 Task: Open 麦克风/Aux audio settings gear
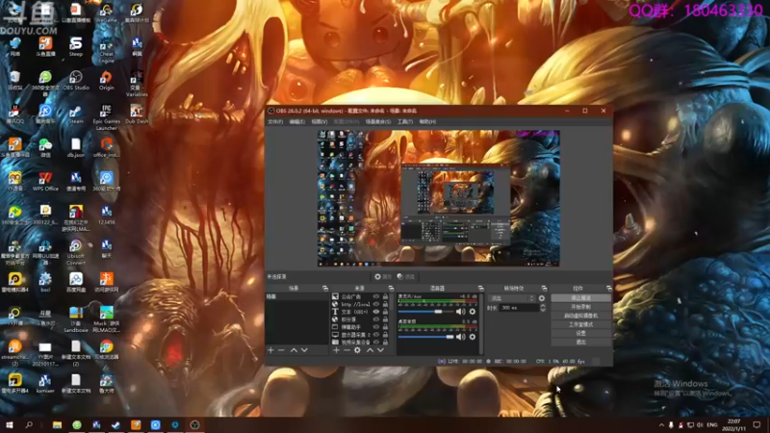(473, 311)
